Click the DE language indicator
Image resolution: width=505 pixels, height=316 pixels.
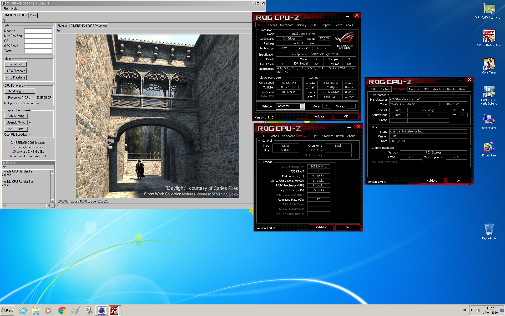465,310
